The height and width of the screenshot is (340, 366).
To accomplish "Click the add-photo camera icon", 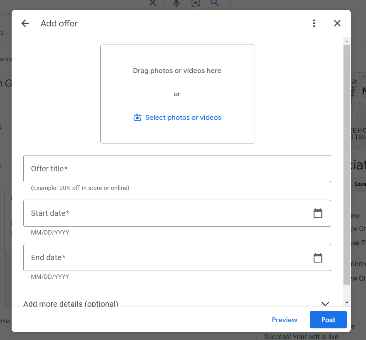I will point(137,118).
